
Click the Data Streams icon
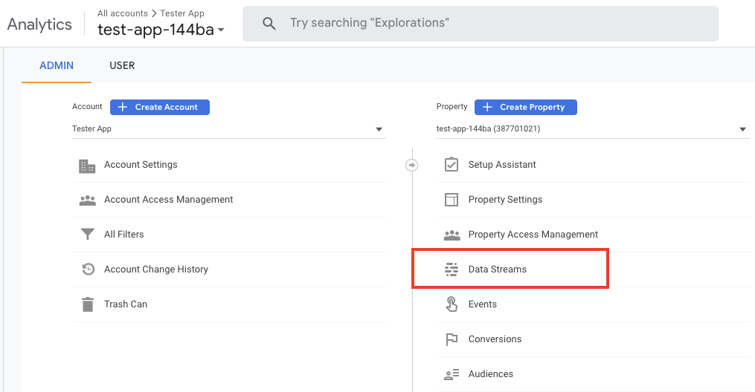452,269
